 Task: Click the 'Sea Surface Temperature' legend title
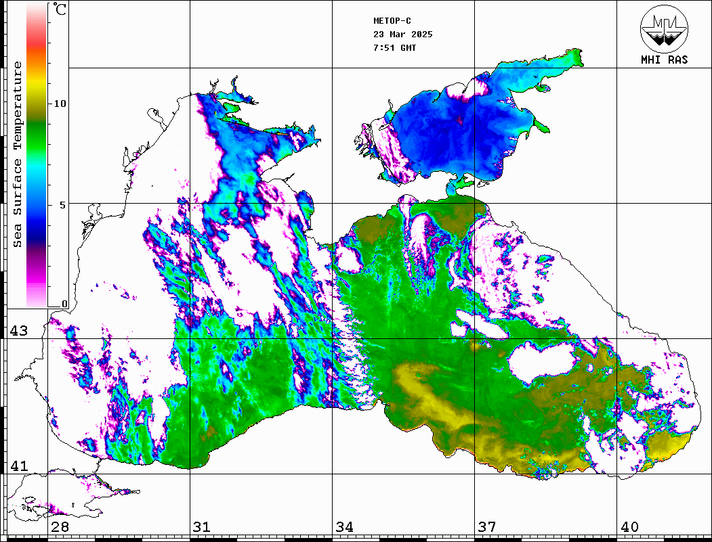pyautogui.click(x=17, y=154)
